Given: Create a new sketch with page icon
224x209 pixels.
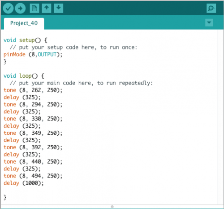Looking at the screenshot, I should (x=34, y=8).
